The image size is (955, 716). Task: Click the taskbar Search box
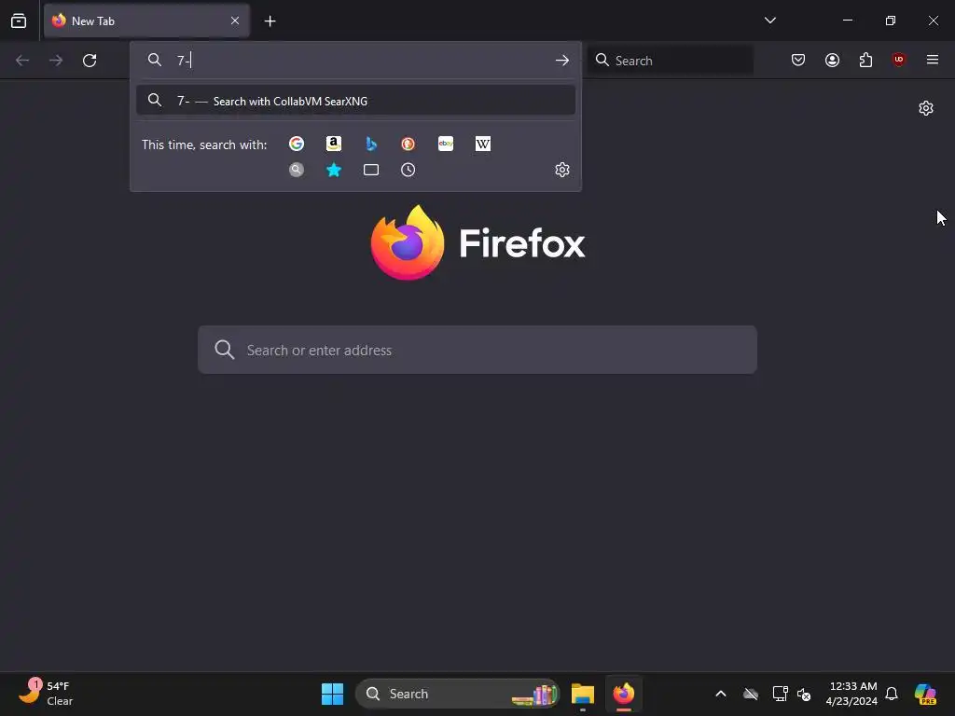click(457, 694)
